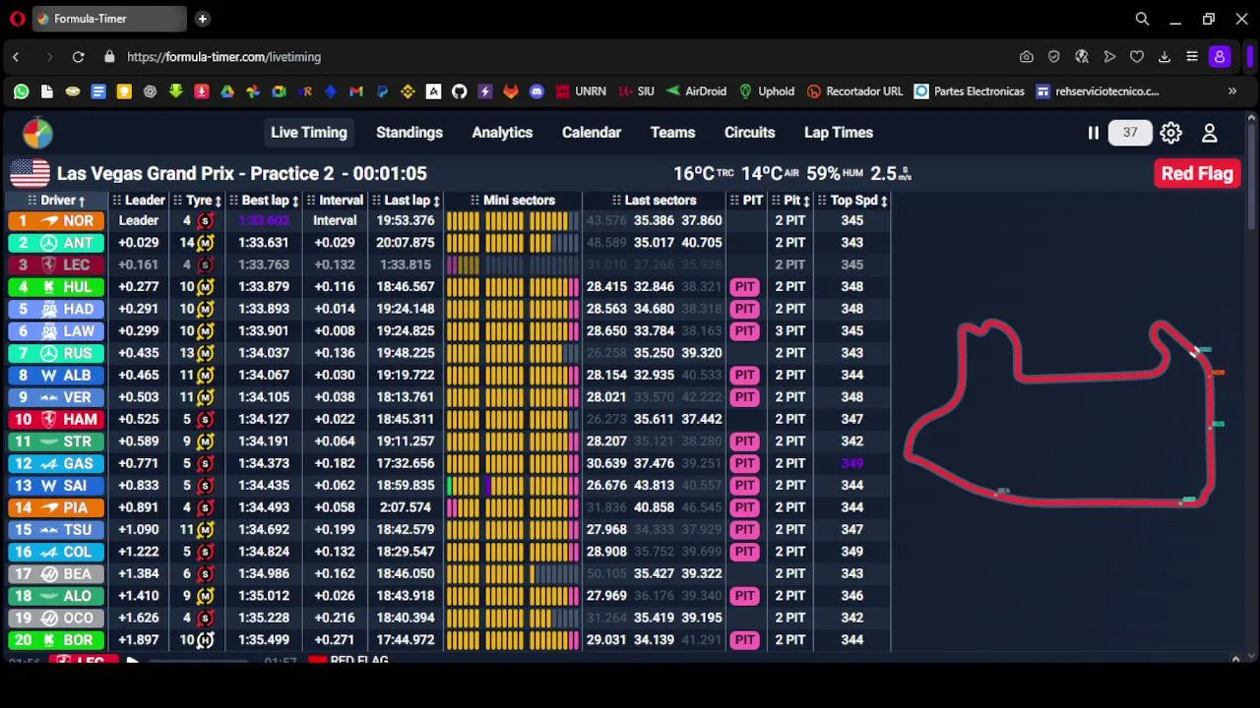Select the VER driver row badge
1260x708 pixels.
point(56,397)
